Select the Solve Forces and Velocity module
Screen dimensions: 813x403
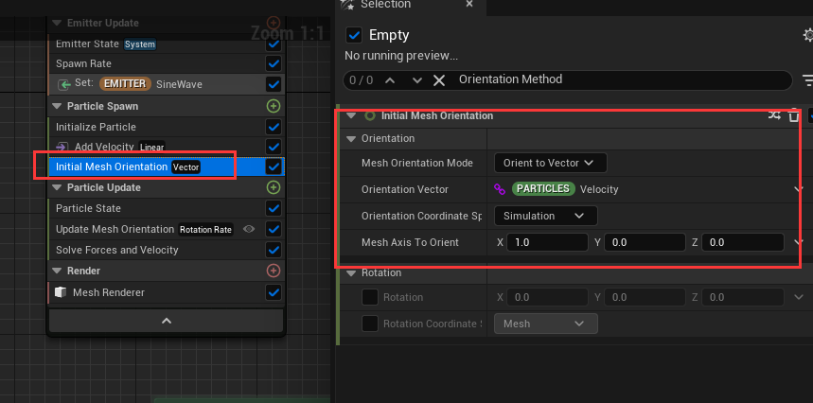(x=116, y=250)
